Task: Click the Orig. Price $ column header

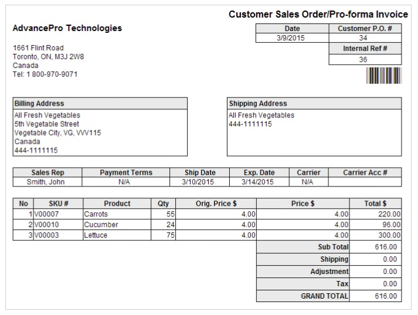Action: point(216,204)
